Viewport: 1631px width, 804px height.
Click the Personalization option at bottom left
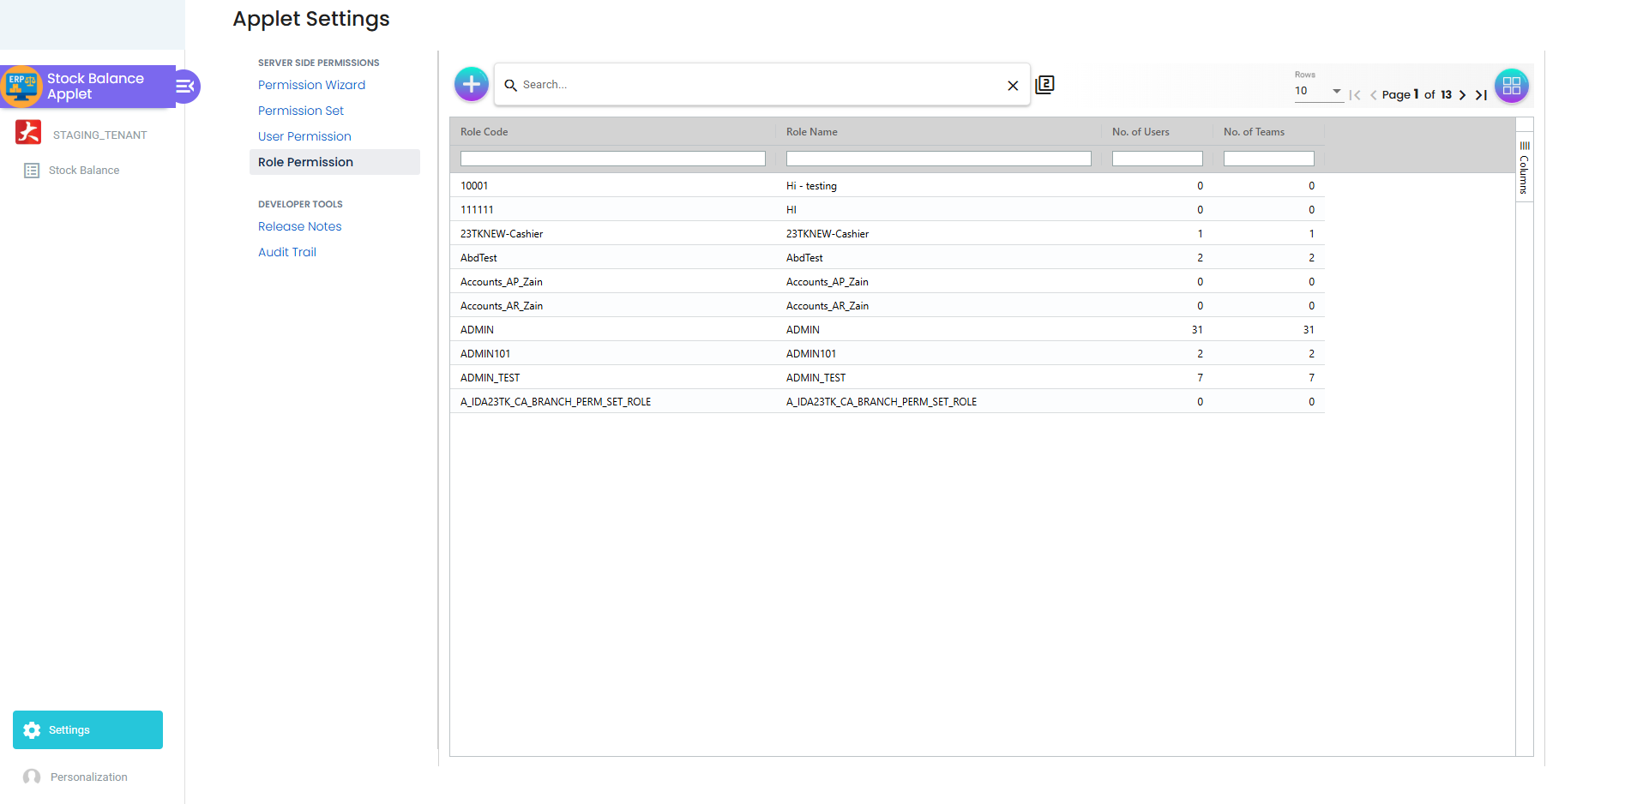point(88,777)
